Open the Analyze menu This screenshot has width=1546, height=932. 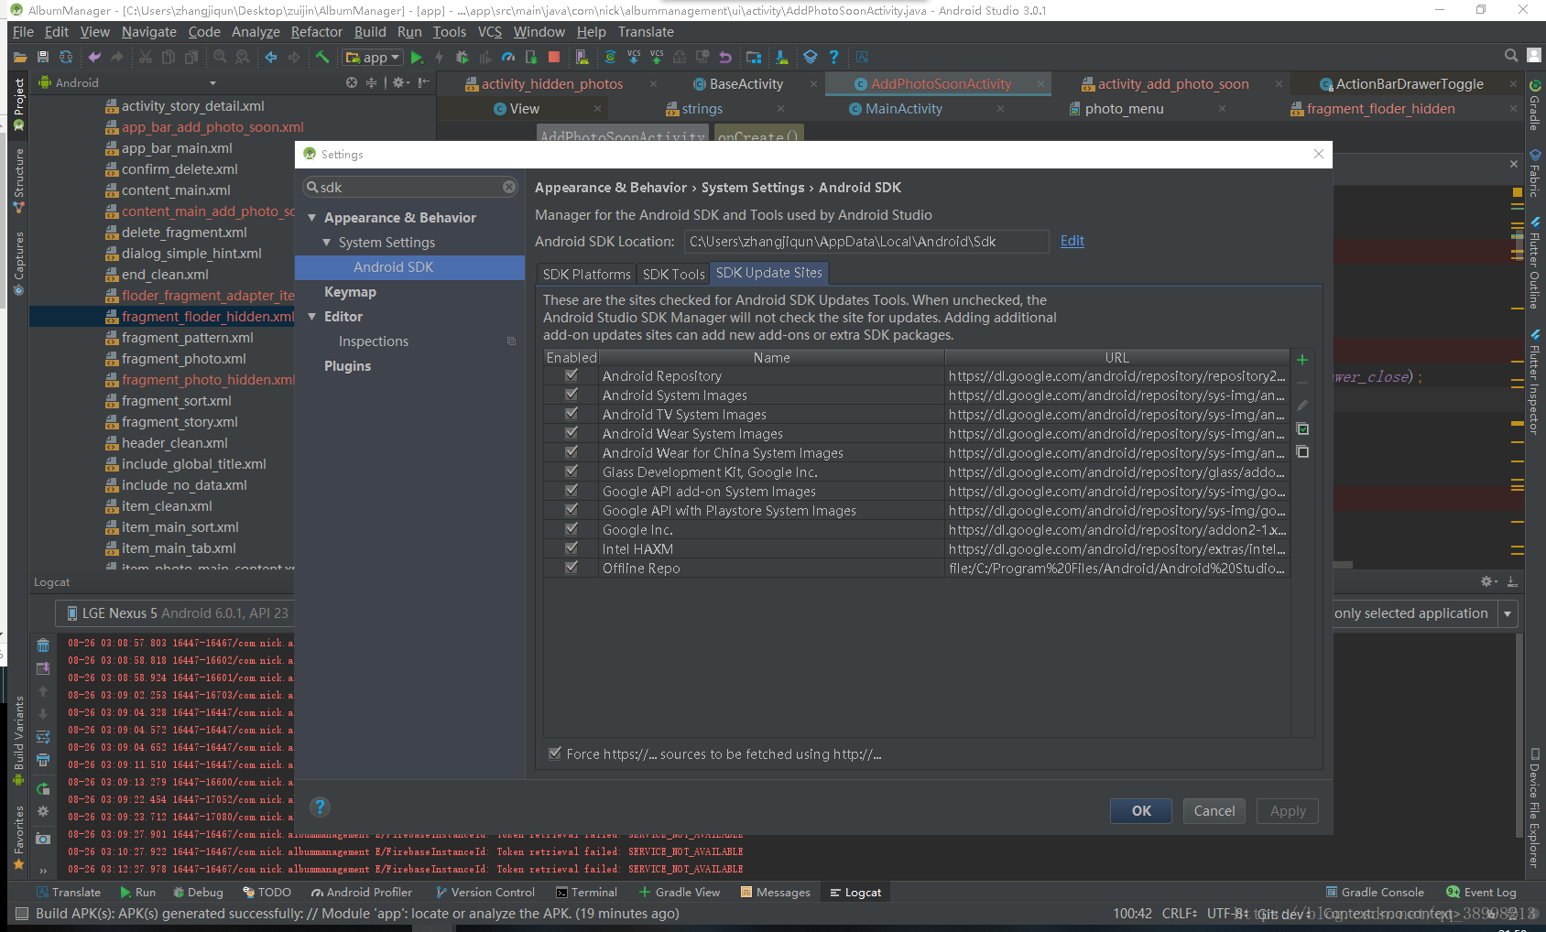pos(256,31)
